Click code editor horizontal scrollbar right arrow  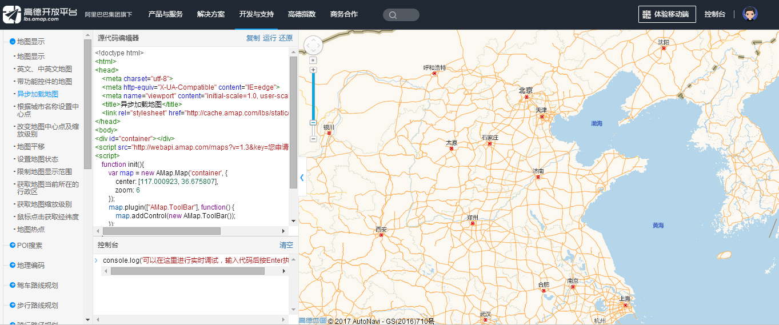283,231
